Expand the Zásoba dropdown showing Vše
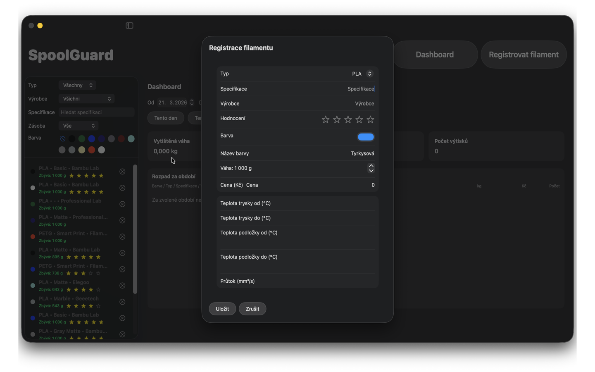This screenshot has width=595, height=372. coord(78,126)
